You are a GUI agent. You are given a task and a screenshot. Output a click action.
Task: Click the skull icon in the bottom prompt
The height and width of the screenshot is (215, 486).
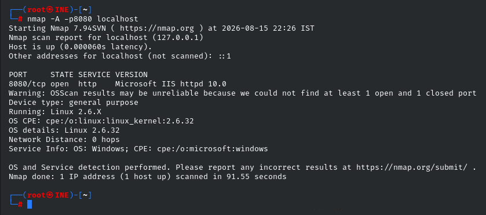(x=50, y=195)
